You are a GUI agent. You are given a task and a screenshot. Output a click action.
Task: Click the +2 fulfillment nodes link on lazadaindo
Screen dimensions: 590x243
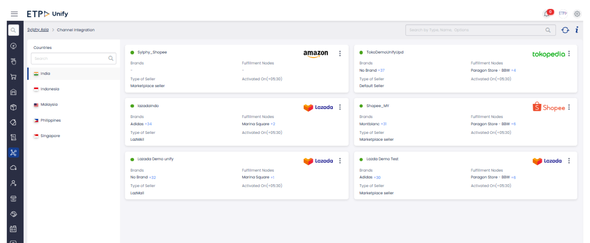click(x=273, y=124)
